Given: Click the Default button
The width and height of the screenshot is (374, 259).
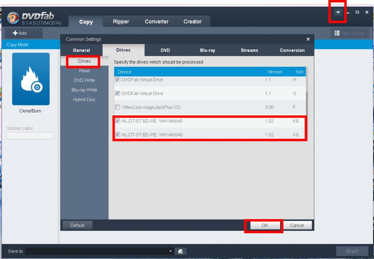Looking at the screenshot, I should click(77, 225).
